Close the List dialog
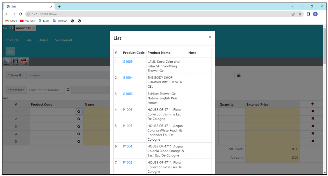The image size is (328, 176). click(210, 37)
